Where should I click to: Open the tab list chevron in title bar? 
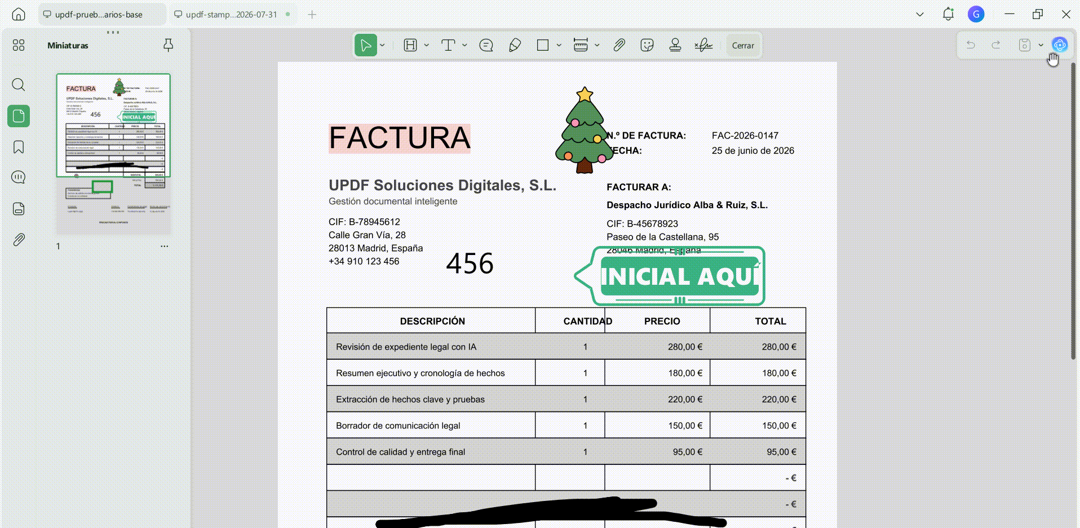tap(920, 14)
